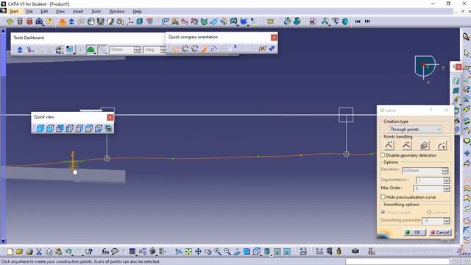
Task: Close the Quick view toolbar
Action: point(110,117)
